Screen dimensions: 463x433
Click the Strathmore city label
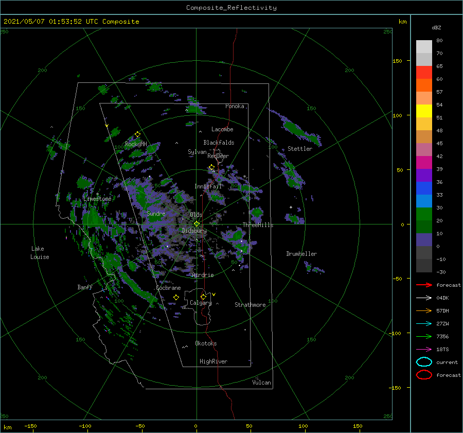point(250,305)
